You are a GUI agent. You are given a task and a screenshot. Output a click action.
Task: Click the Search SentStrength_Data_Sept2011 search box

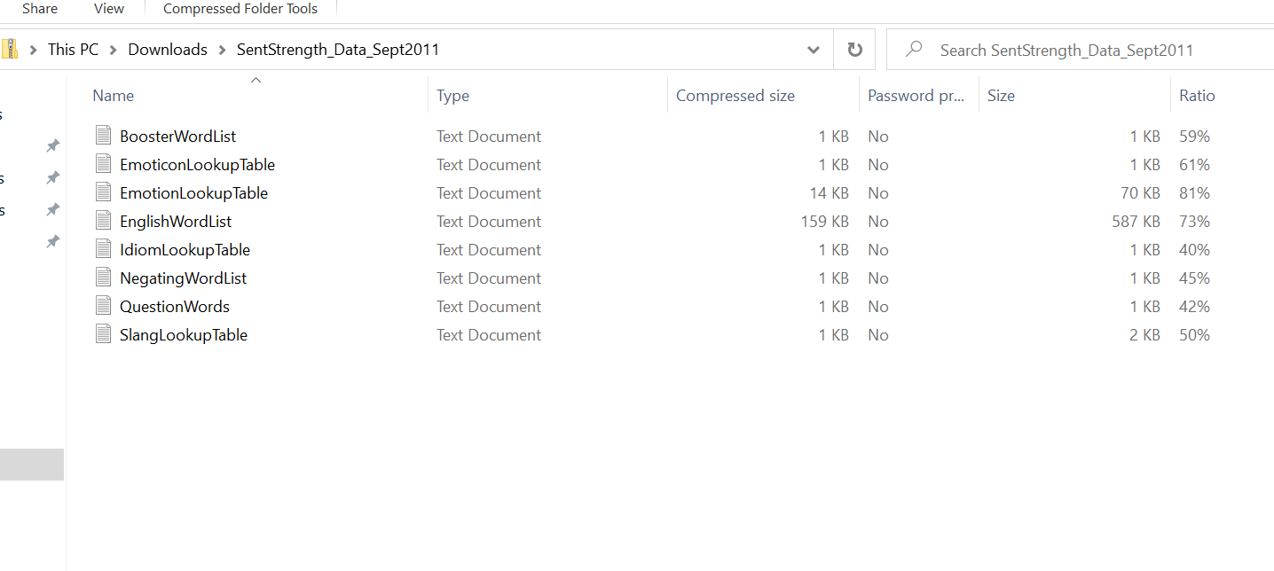[x=1066, y=50]
